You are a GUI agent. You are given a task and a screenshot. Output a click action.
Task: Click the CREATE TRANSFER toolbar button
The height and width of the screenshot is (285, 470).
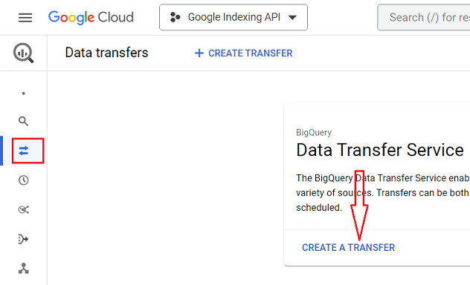point(243,53)
